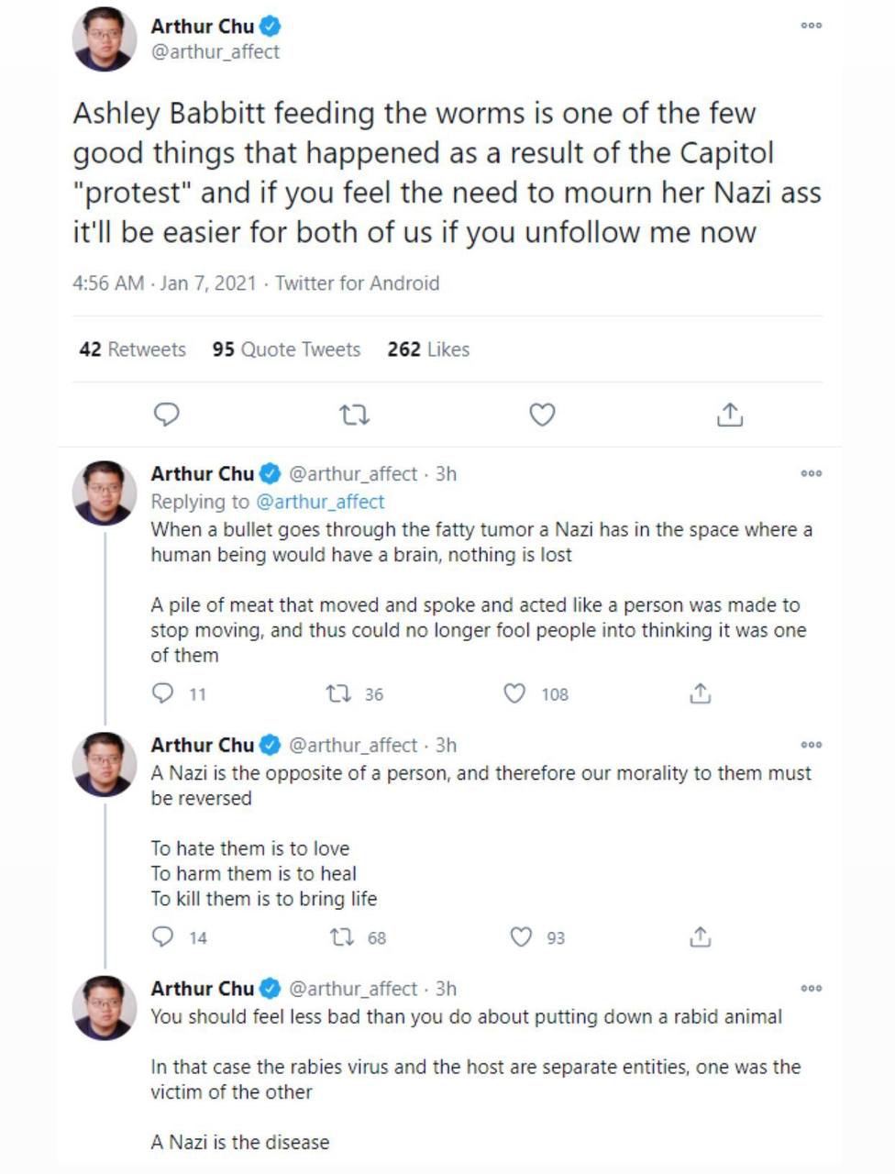
Task: Click the @arthur_affect mention in 'Replying to'
Action: (320, 502)
